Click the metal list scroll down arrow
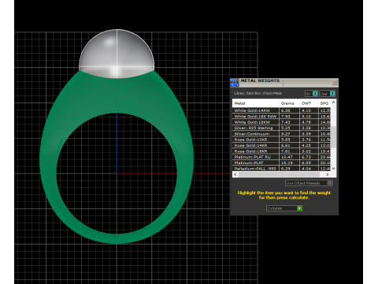 (334, 169)
